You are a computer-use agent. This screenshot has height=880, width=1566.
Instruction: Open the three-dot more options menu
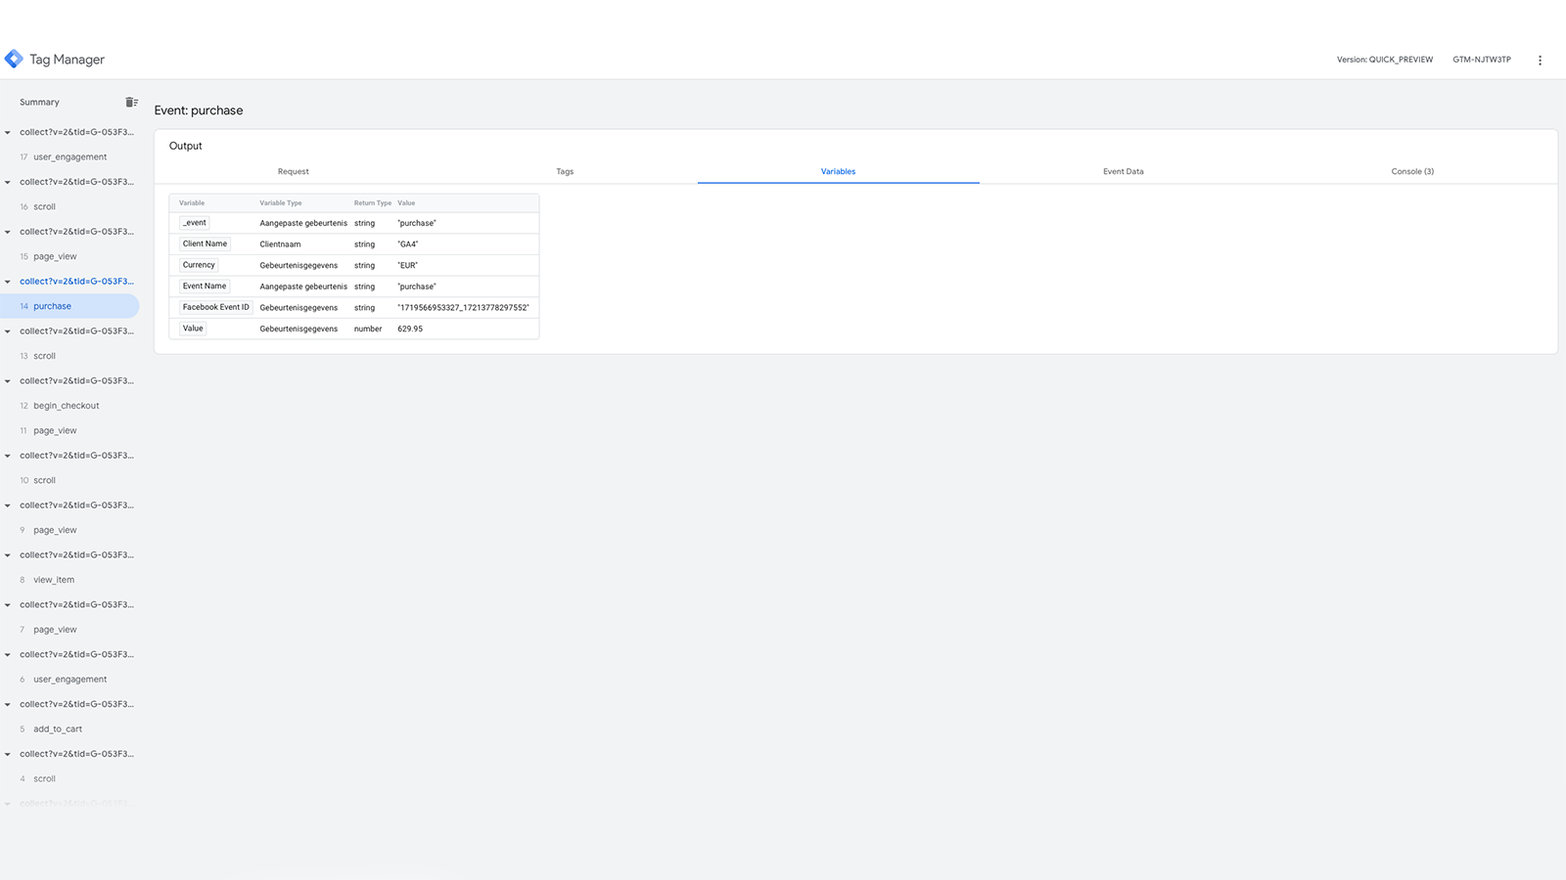pyautogui.click(x=1540, y=60)
